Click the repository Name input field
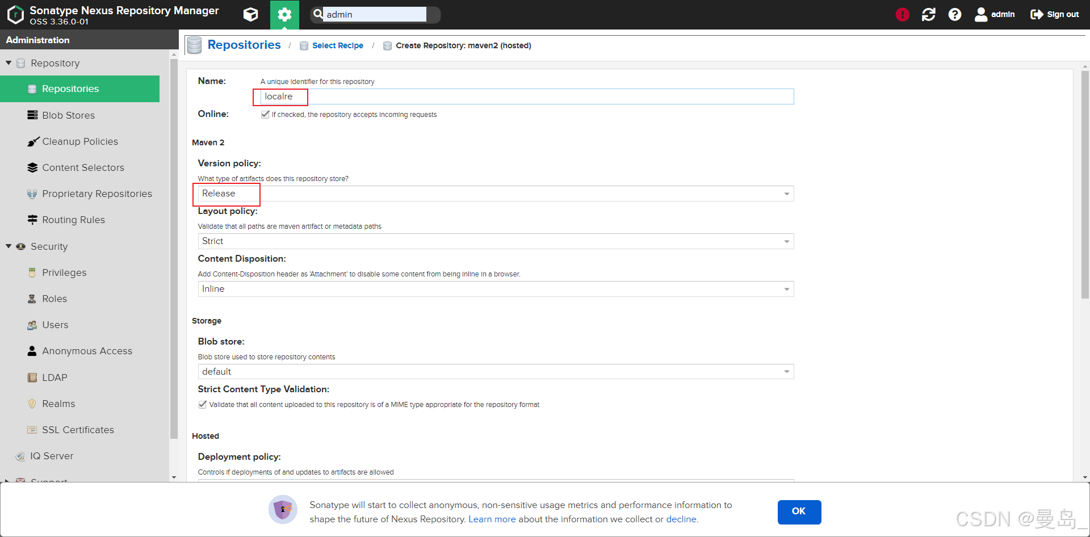Image resolution: width=1090 pixels, height=537 pixels. tap(527, 97)
